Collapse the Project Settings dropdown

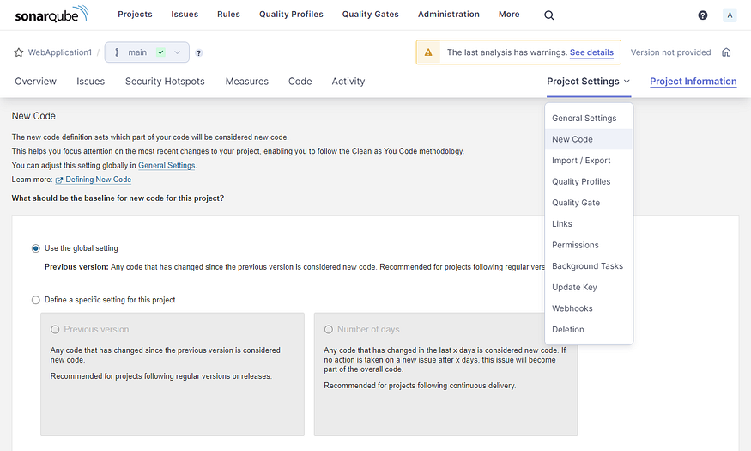pos(589,82)
